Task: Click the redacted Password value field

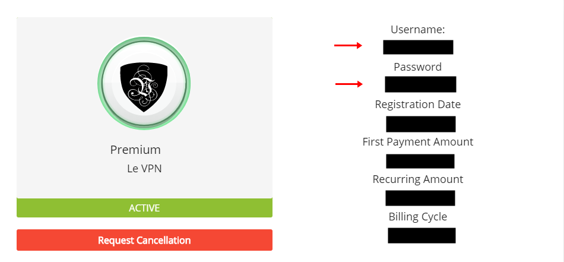Action: point(420,84)
